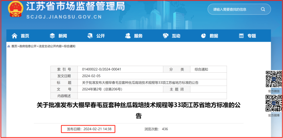
Task: Click the 江苏省市场监督管理局 site title
Action: (76, 7)
